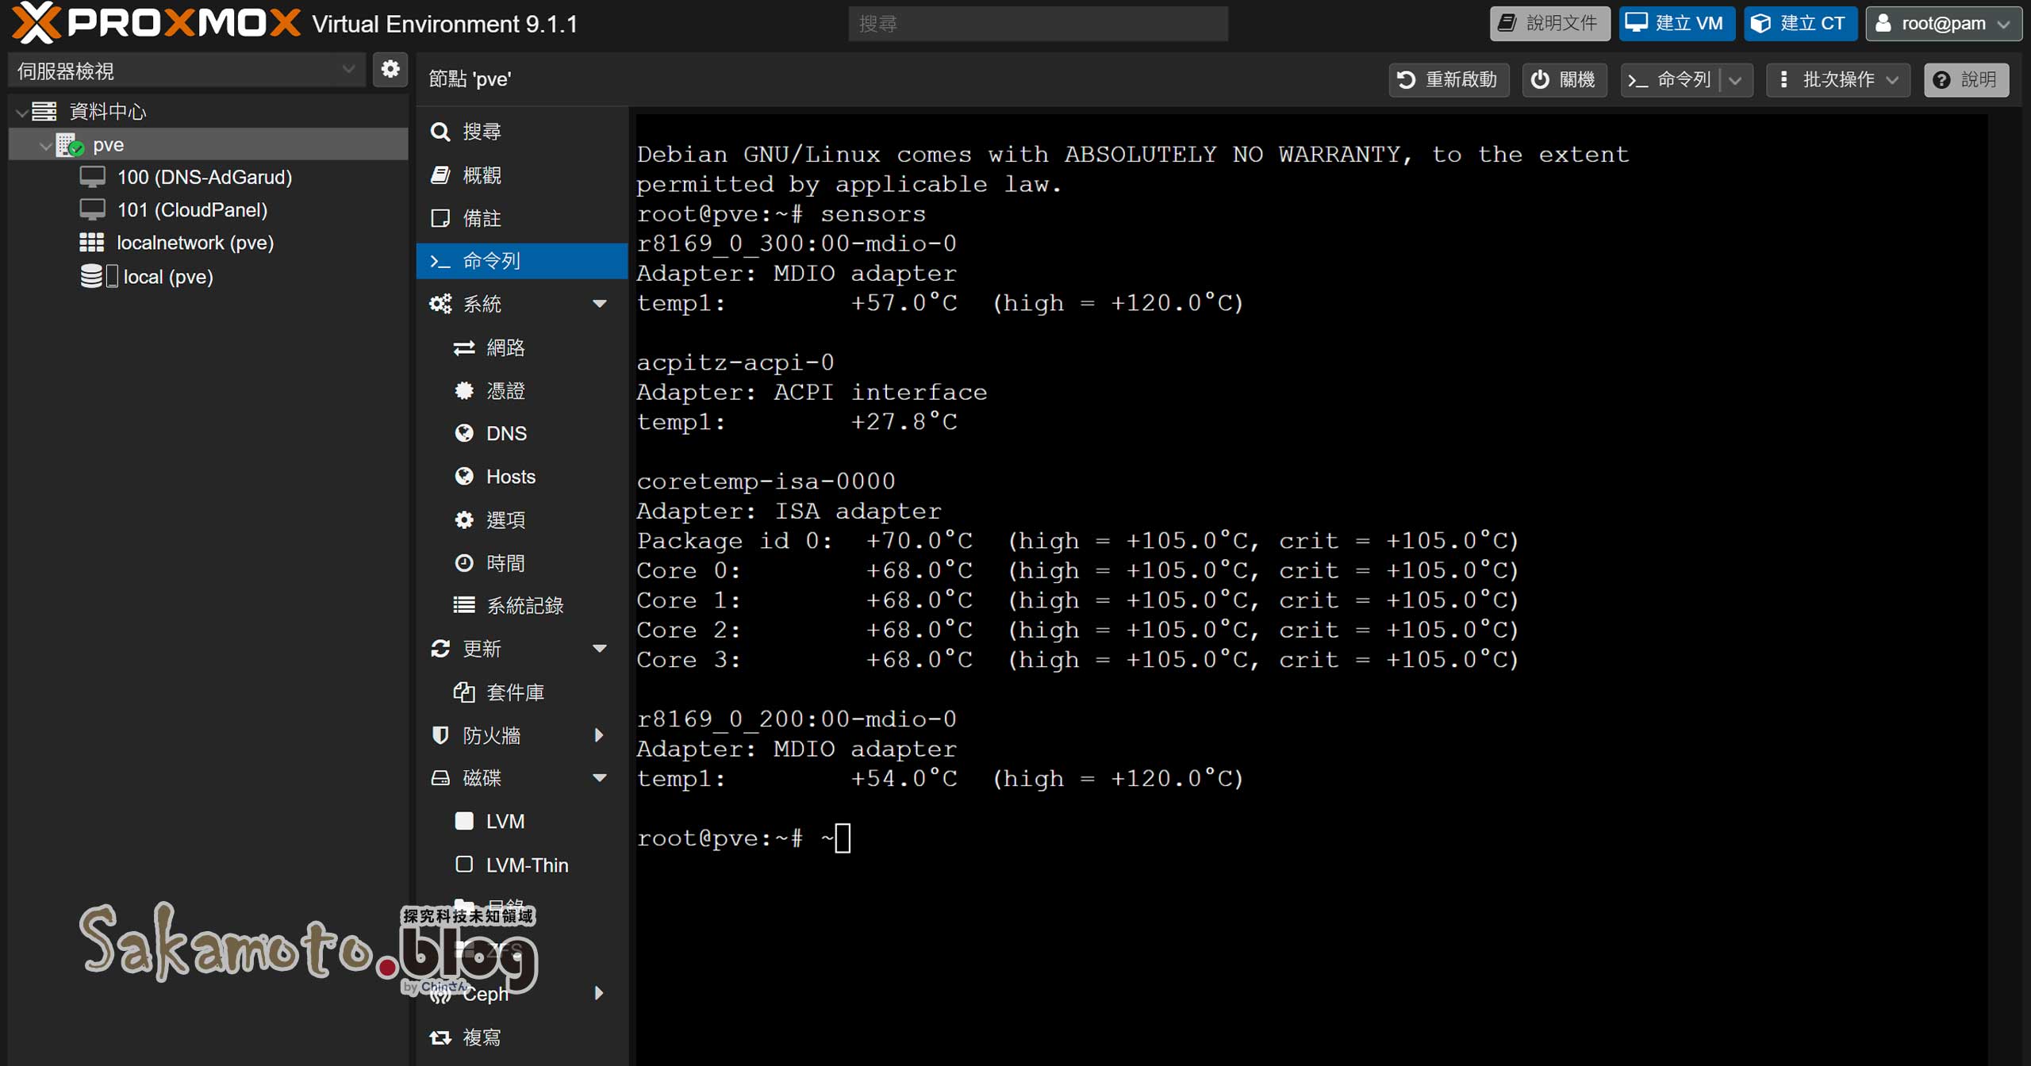Click the 重新啟動 reboot button

tap(1448, 79)
